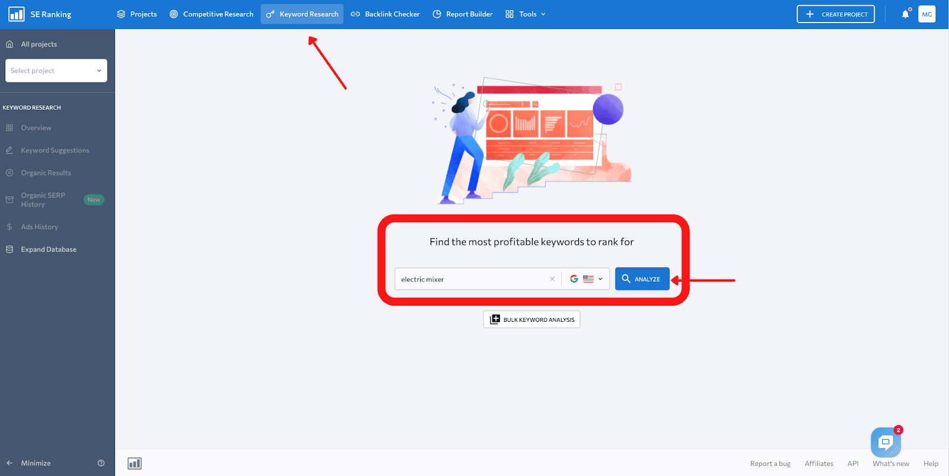Image resolution: width=949 pixels, height=476 pixels.
Task: Select the Keyword Research tab
Action: pyautogui.click(x=302, y=14)
